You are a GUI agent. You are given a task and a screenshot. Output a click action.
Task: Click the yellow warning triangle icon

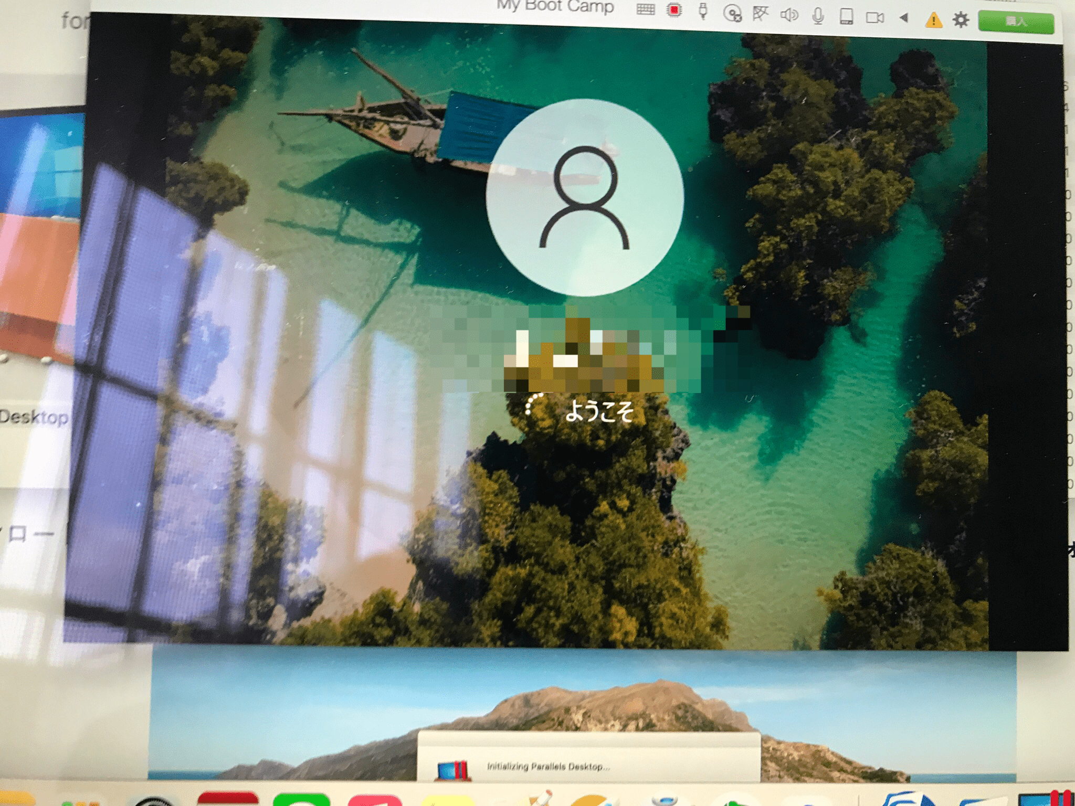point(933,20)
